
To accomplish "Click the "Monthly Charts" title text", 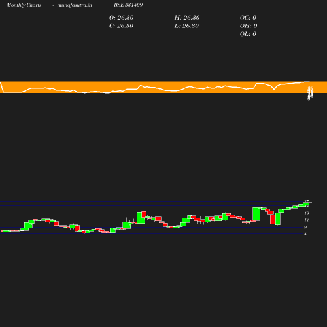I will [24, 5].
